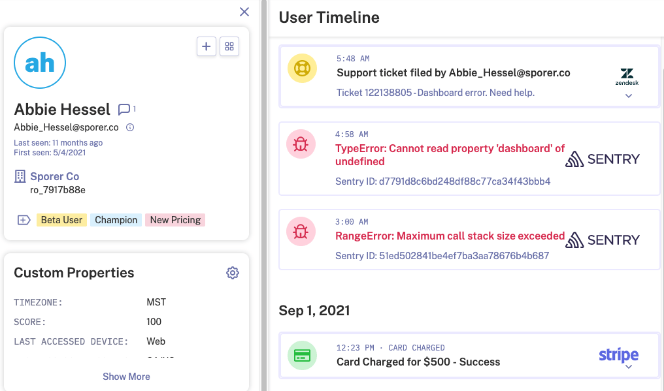Viewport: 664px width, 391px height.
Task: Click the ah avatar thumbnail
Action: (x=40, y=63)
